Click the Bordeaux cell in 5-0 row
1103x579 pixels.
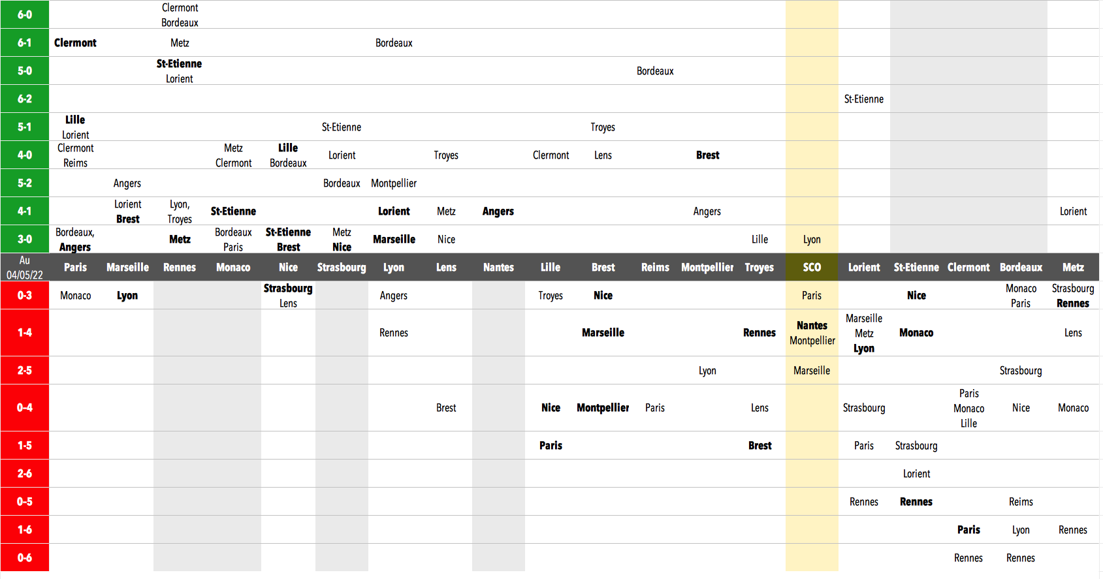point(655,71)
